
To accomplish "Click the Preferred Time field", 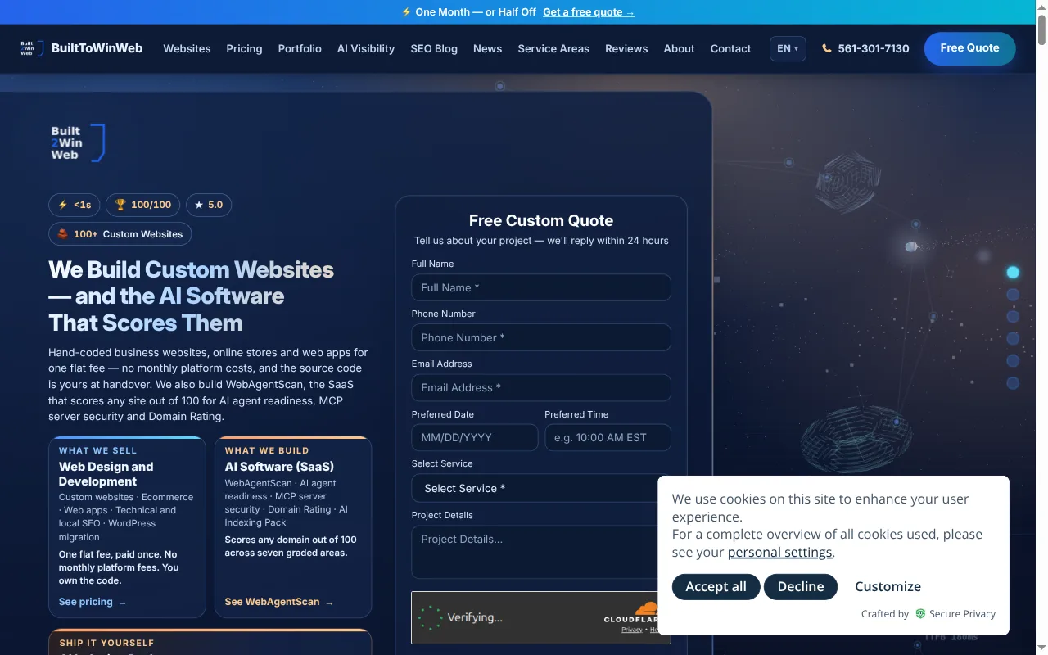I will [608, 437].
